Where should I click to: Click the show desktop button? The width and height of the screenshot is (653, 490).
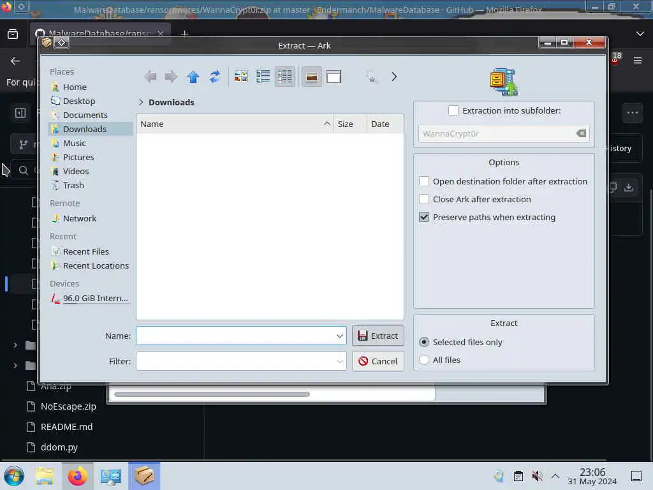[x=636, y=476]
